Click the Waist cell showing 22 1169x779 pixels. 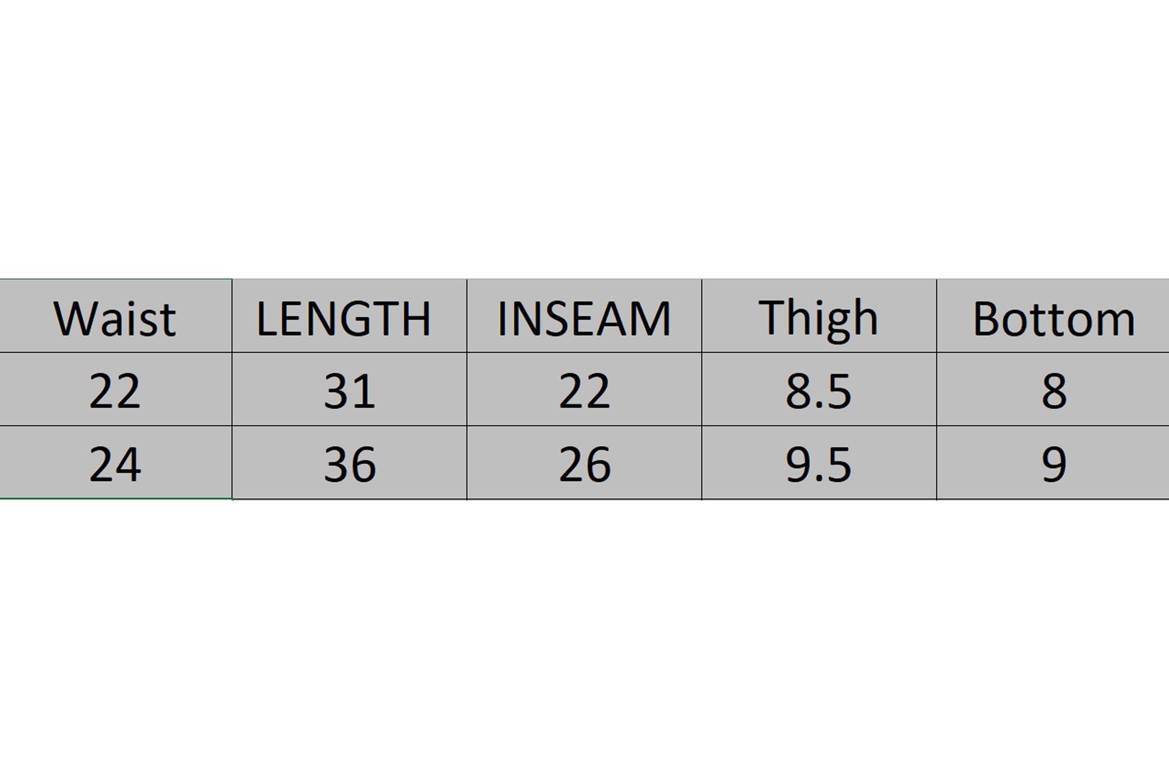pos(115,390)
